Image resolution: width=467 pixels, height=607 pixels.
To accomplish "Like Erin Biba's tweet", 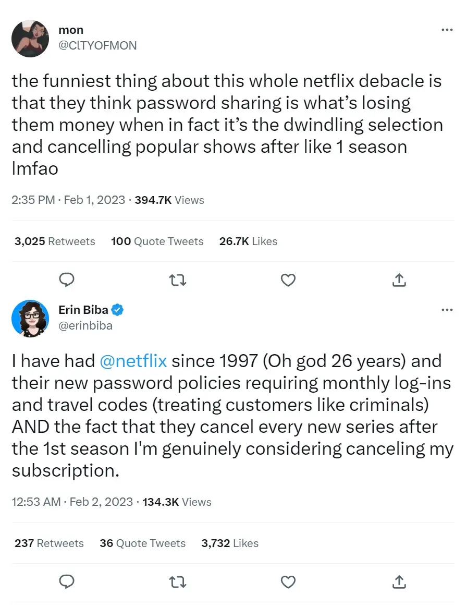I will click(288, 582).
